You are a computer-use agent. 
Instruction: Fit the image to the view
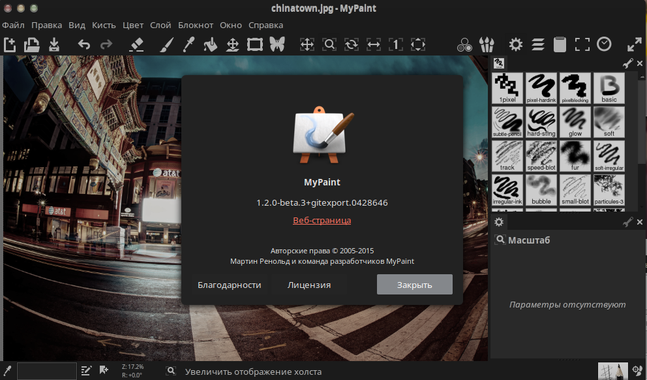418,44
